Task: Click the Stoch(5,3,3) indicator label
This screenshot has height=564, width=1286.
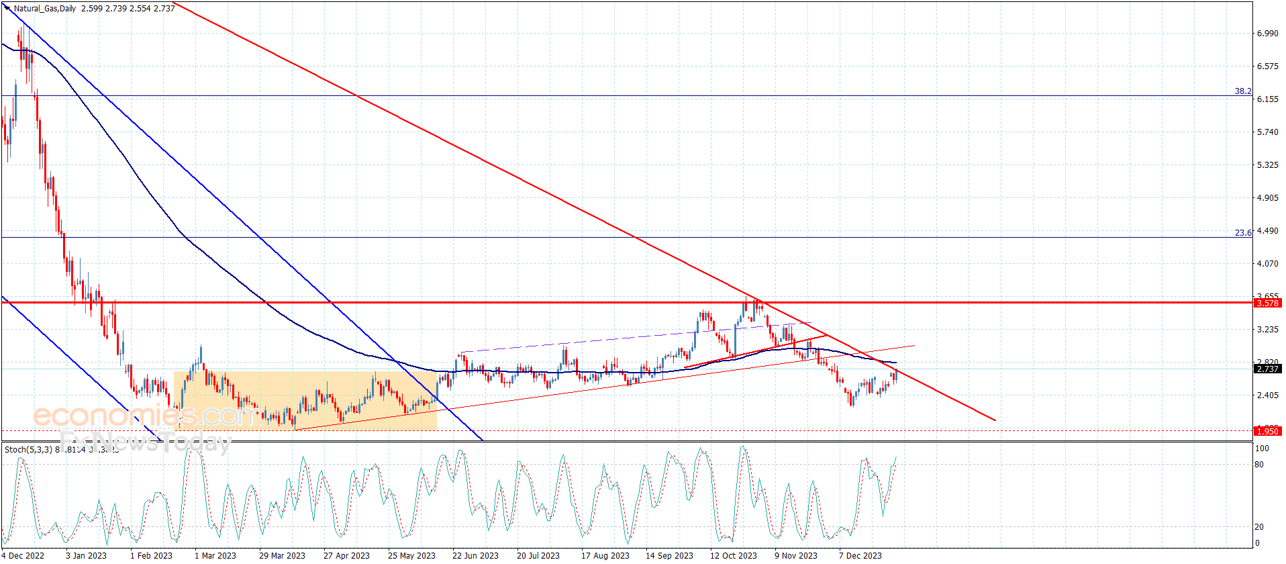Action: pos(28,449)
